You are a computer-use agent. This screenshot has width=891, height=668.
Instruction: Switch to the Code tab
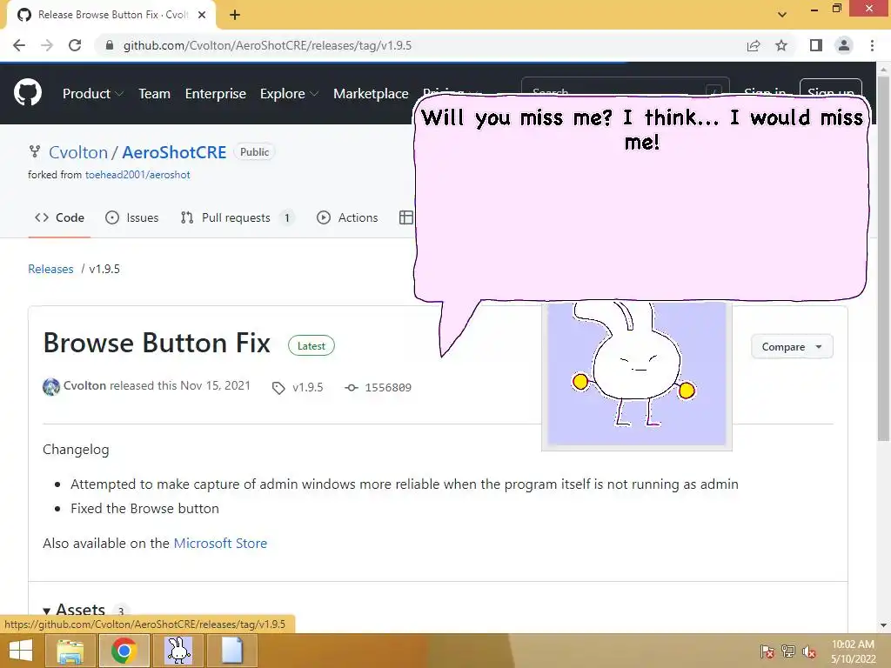(x=59, y=217)
